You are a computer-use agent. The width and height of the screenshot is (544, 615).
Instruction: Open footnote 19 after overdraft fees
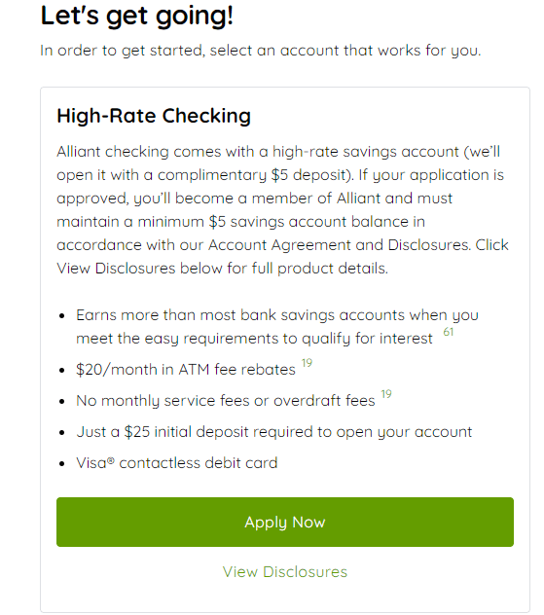click(386, 394)
